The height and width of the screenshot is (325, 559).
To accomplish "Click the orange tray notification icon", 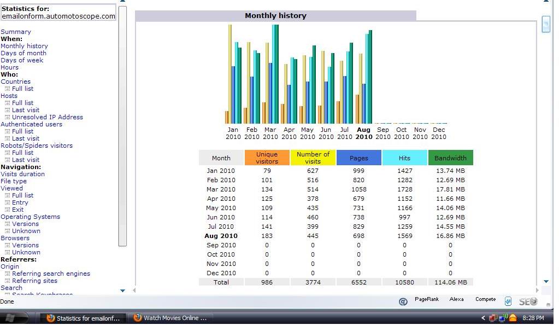I will (x=513, y=317).
